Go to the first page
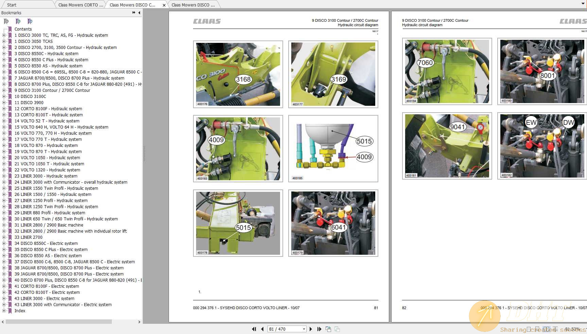The image size is (587, 334). pos(254,329)
